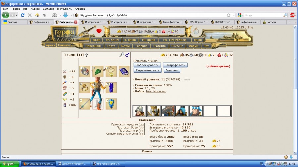
Task: Open the Таверна navigation item
Action: (141, 46)
